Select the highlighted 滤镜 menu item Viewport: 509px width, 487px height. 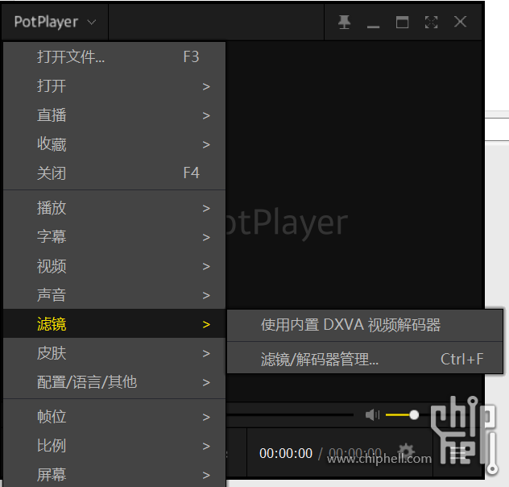coord(114,324)
